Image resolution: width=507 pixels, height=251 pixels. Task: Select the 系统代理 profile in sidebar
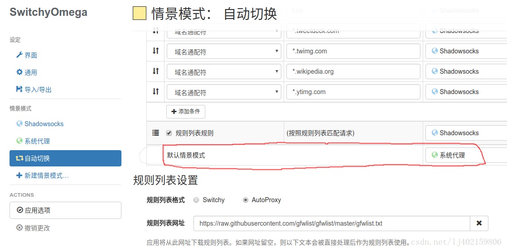point(33,141)
